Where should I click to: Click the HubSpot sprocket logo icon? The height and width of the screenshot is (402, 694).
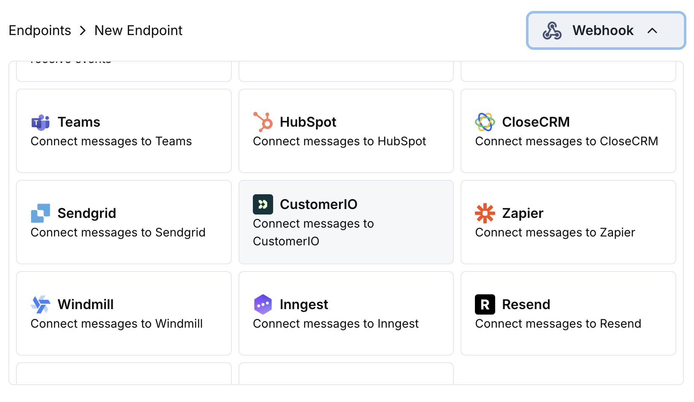(263, 122)
